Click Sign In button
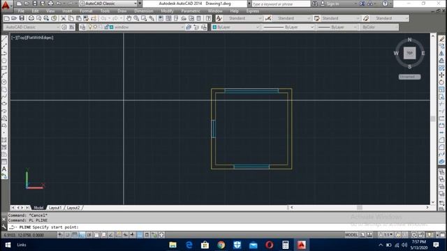Image resolution: width=447 pixels, height=251 pixels. [330, 3]
